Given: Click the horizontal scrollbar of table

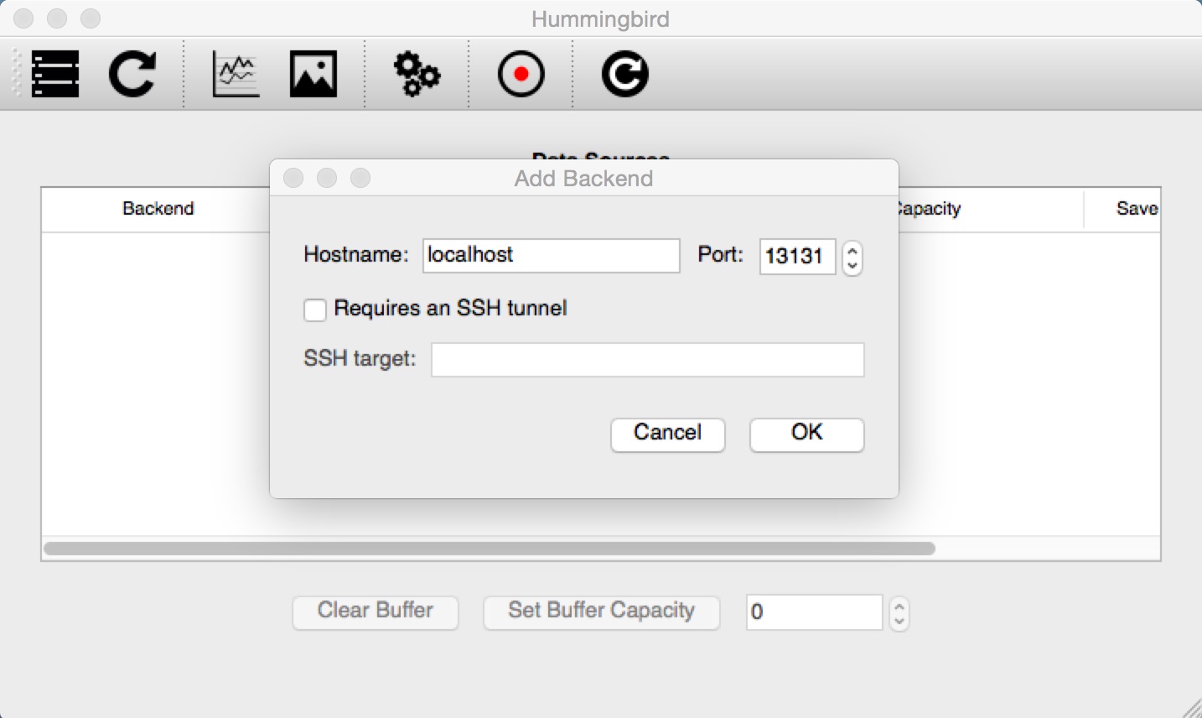Looking at the screenshot, I should point(490,549).
